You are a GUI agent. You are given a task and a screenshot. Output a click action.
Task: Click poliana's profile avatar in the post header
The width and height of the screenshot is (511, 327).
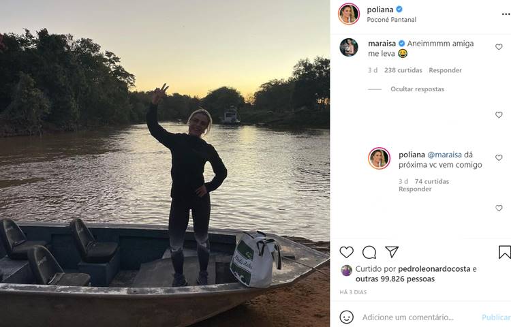tap(349, 14)
